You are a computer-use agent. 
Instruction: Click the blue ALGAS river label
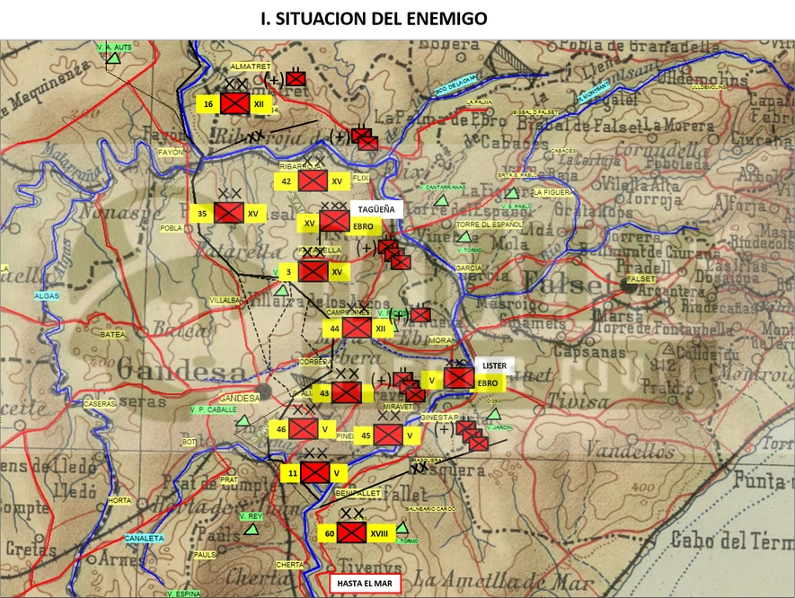point(47,295)
